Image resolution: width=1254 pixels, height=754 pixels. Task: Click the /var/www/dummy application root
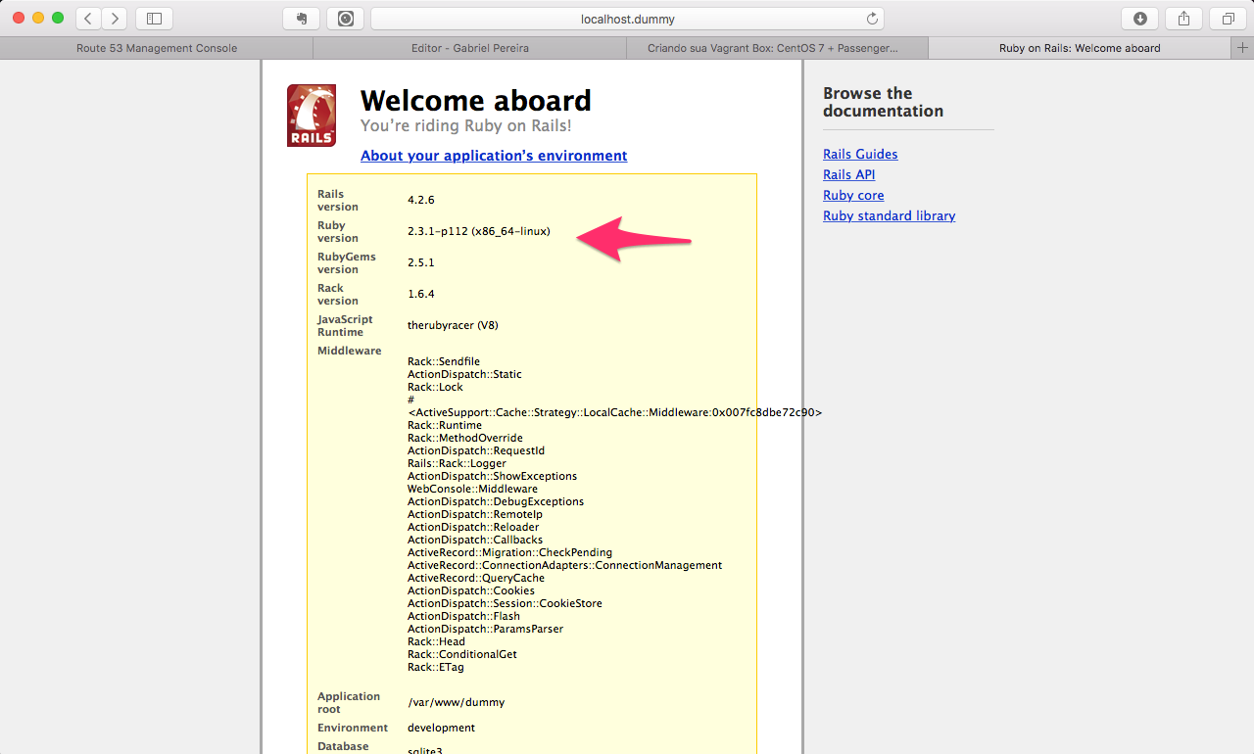[x=457, y=702]
